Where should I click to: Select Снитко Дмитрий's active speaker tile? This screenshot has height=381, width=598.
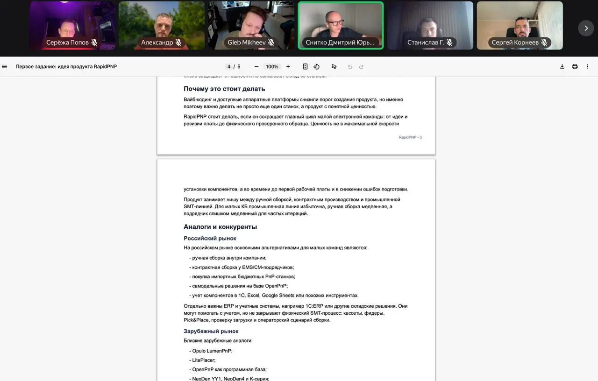click(x=341, y=25)
